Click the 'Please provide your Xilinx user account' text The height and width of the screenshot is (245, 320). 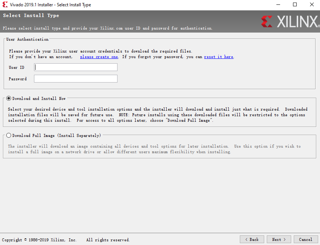pos(101,51)
